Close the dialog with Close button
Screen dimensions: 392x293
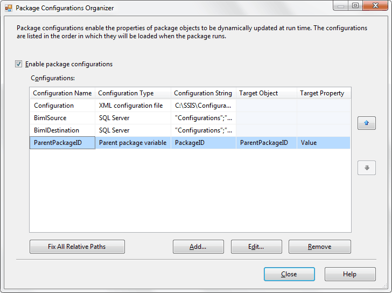click(289, 274)
